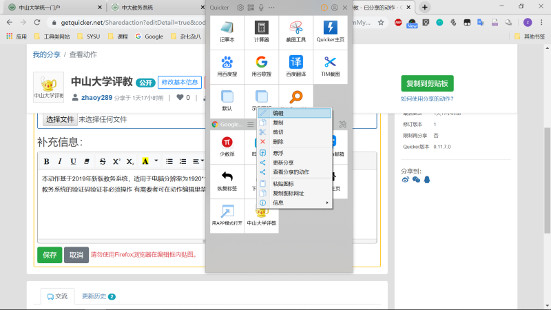This screenshot has height=310, width=551.
Task: Open the Quicker user account icon
Action: [x=335, y=8]
